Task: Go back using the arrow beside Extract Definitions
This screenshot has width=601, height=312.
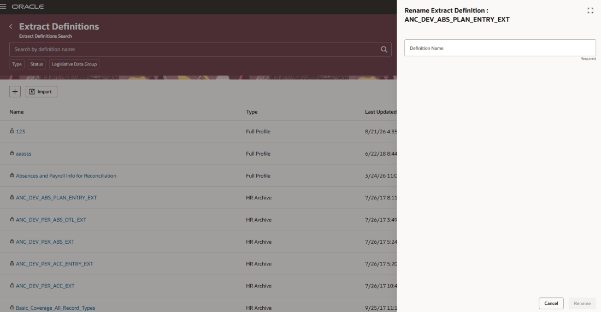Action: tap(11, 26)
